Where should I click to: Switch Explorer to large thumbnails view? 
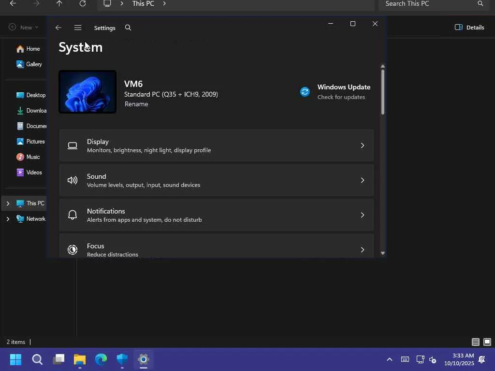click(487, 342)
